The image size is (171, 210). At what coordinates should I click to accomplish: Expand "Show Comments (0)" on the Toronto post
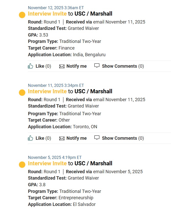tap(123, 138)
